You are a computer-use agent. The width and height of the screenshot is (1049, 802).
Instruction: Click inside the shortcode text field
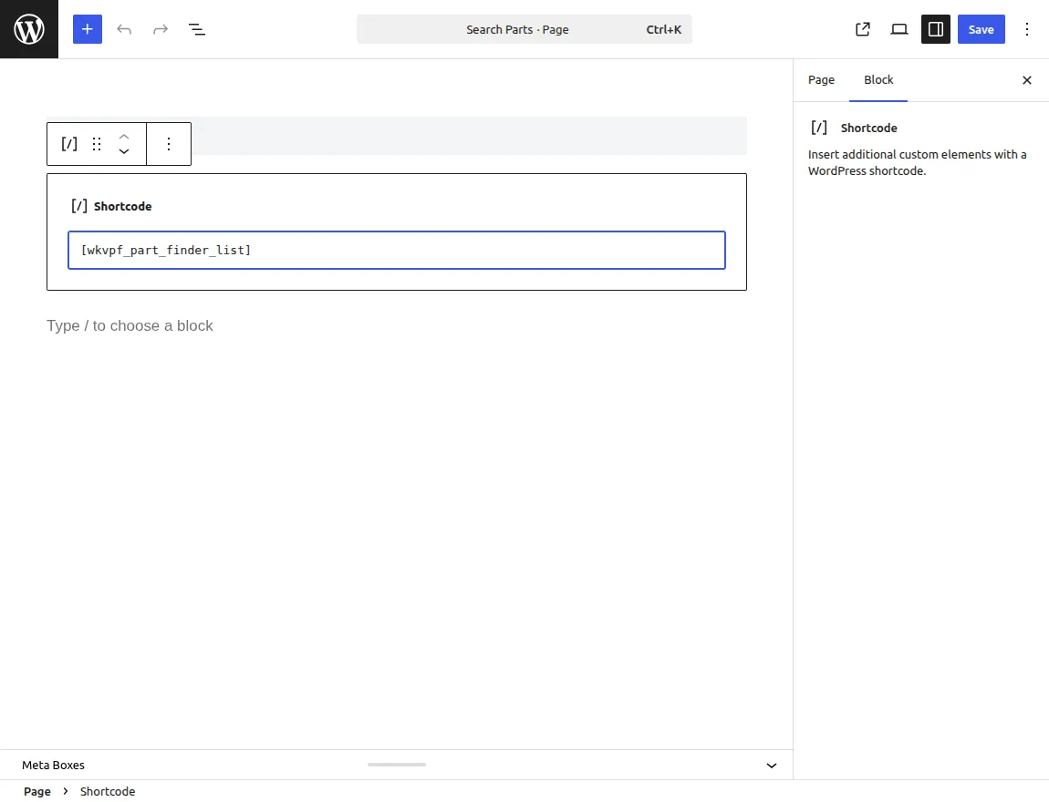tap(397, 250)
